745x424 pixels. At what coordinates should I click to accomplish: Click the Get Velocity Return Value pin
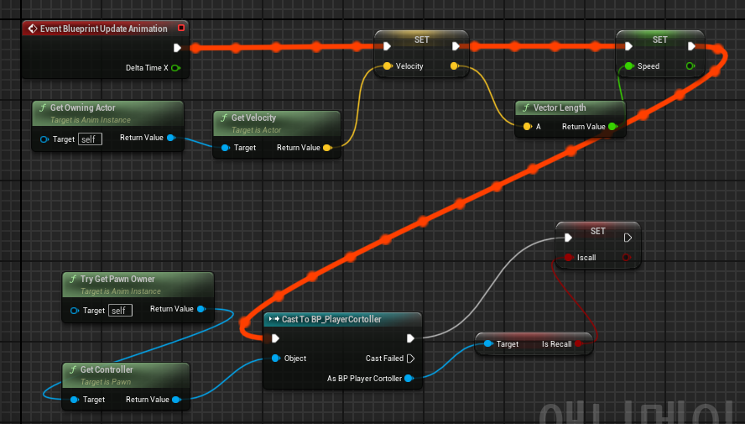click(327, 148)
